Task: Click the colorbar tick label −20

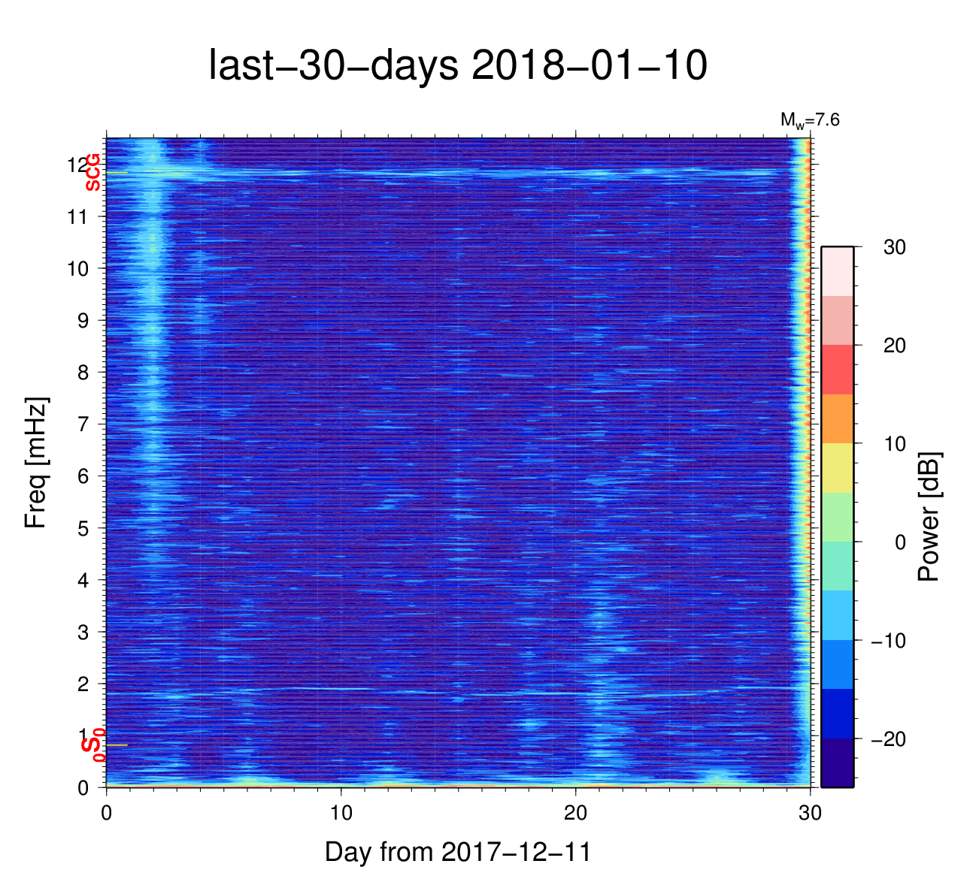Action: 888,739
